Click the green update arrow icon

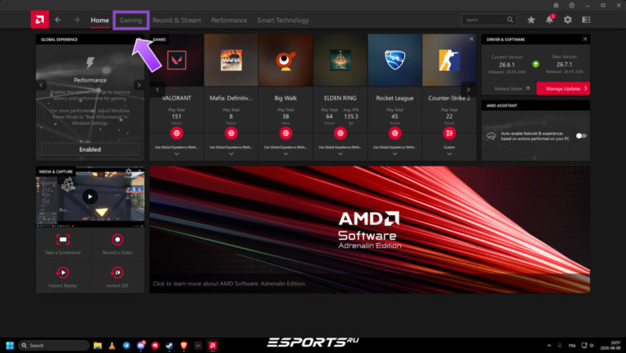tap(536, 64)
